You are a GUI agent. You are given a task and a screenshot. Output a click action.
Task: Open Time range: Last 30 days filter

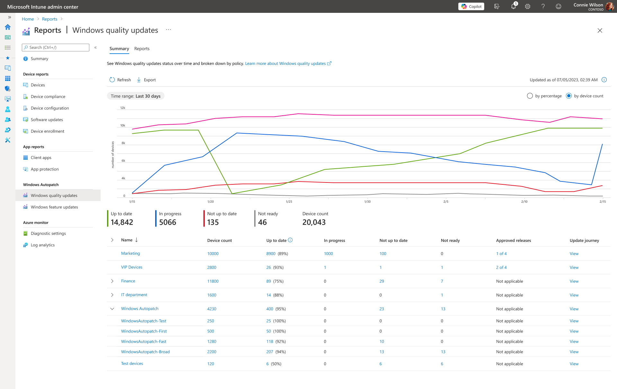point(136,96)
